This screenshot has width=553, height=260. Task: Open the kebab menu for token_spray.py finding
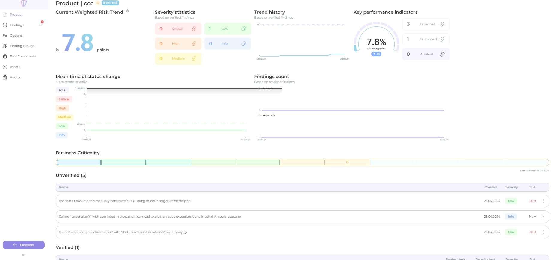543,232
